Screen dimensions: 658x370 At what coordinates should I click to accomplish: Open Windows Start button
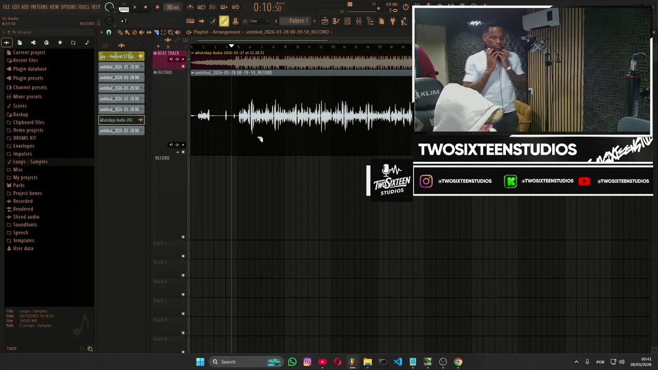(x=200, y=362)
